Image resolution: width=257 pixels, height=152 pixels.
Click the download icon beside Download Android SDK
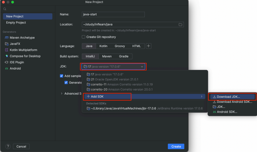pos(214,102)
